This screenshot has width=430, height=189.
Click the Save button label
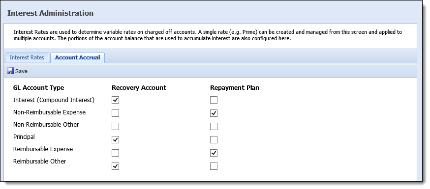point(21,71)
